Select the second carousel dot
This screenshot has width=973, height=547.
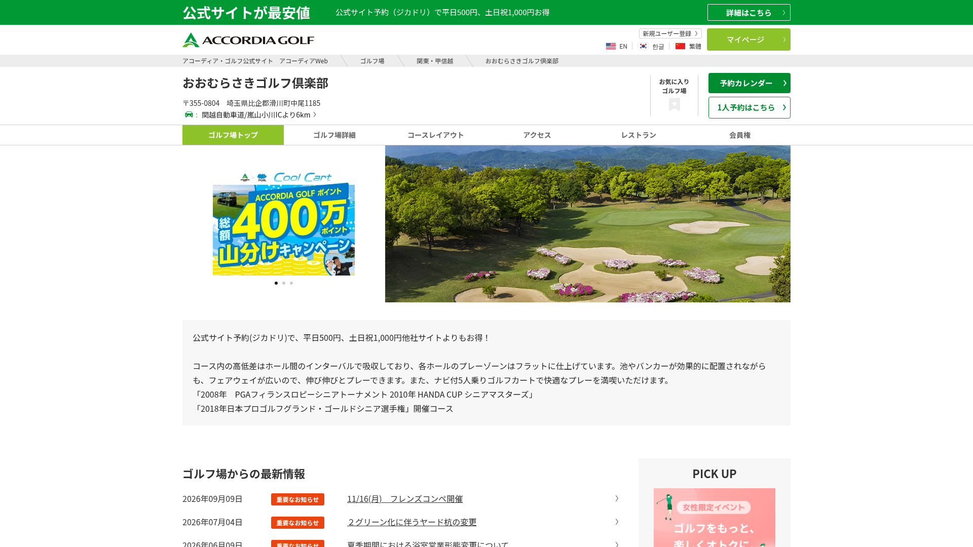click(284, 283)
